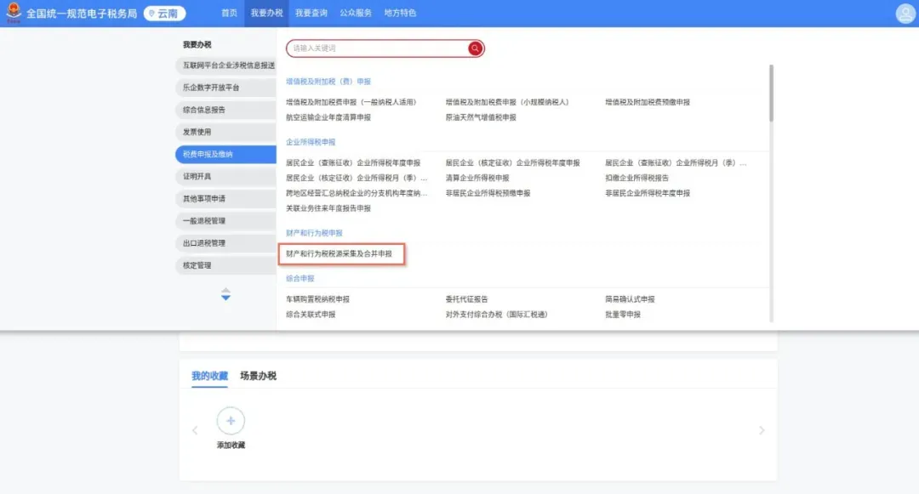Image resolution: width=919 pixels, height=494 pixels.
Task: Click the red search magnifier button
Action: (476, 48)
